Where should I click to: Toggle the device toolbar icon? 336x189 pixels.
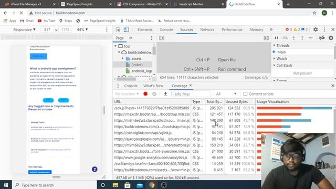[x=126, y=29]
